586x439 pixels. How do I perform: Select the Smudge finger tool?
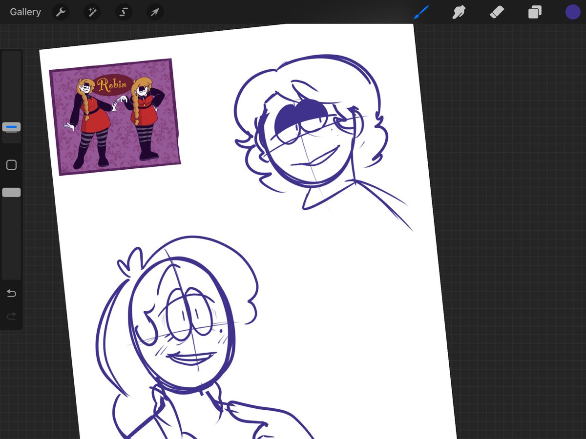tap(459, 12)
